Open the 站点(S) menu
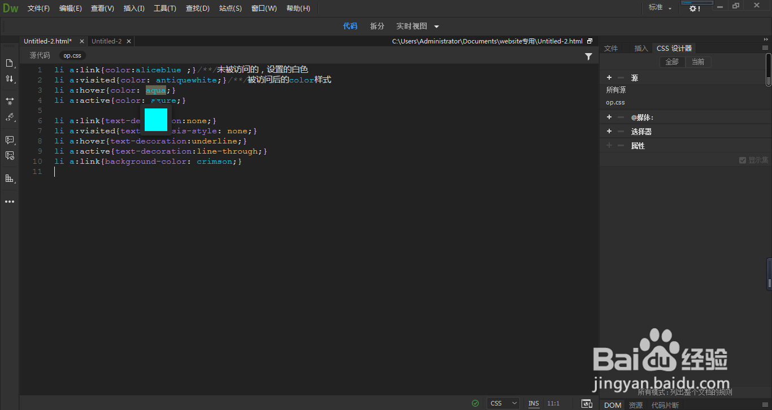The width and height of the screenshot is (772, 410). (231, 8)
